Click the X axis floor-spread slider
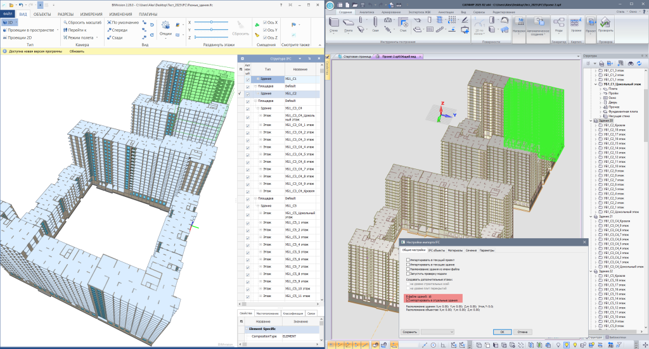This screenshot has height=349, width=649. (211, 22)
